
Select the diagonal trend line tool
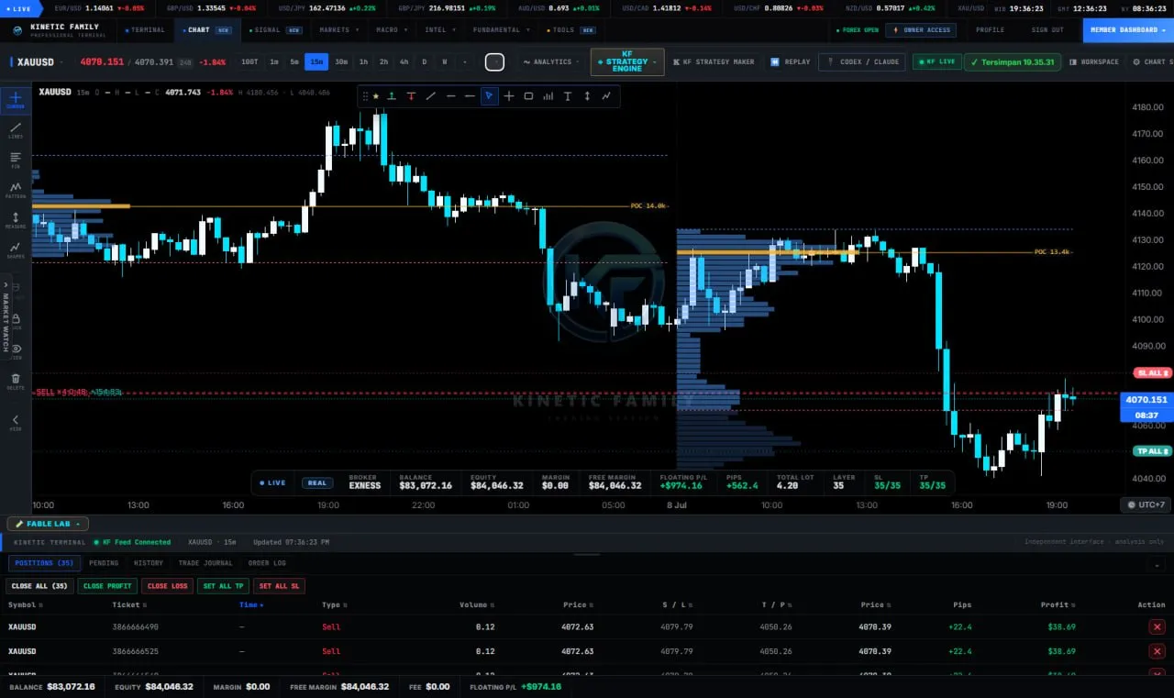pos(430,95)
